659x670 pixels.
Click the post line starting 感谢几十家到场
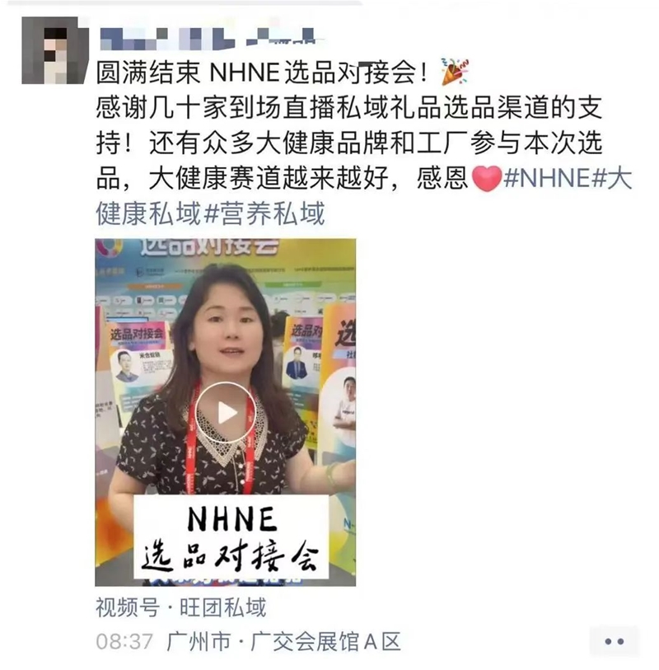(349, 107)
